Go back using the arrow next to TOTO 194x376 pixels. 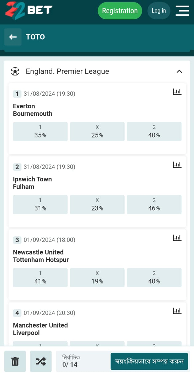coord(13,37)
